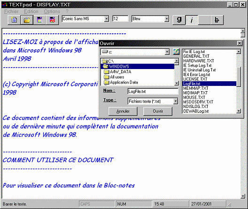Close the Ouvrir dialog
Screen dimensions: 248x209
tap(240, 43)
